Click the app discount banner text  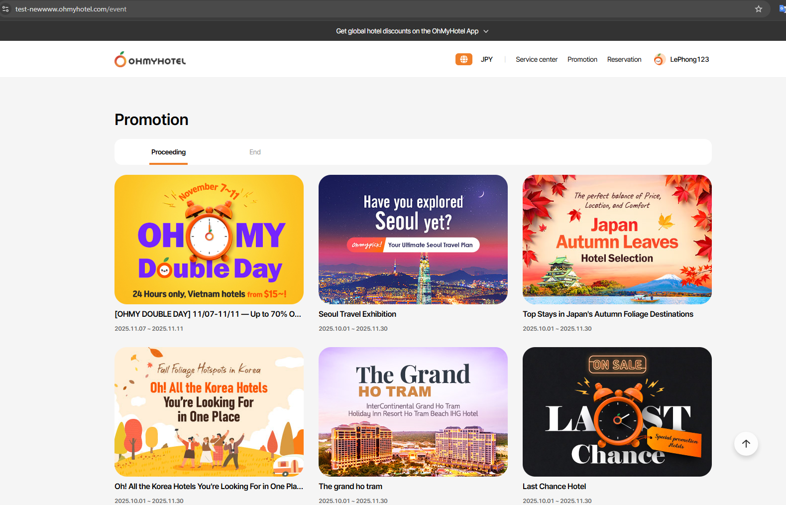407,31
